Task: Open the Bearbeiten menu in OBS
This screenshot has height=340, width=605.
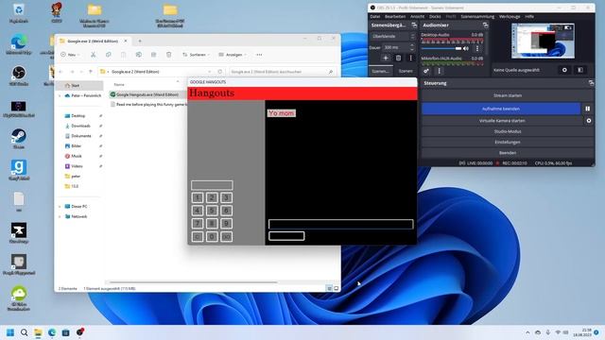Action: [x=395, y=17]
